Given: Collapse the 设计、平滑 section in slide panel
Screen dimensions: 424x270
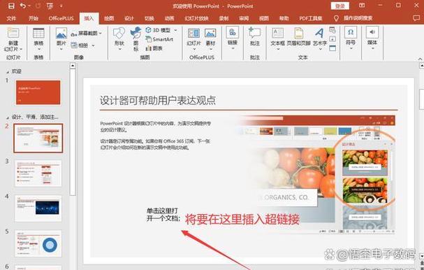Looking at the screenshot, I should 8,118.
